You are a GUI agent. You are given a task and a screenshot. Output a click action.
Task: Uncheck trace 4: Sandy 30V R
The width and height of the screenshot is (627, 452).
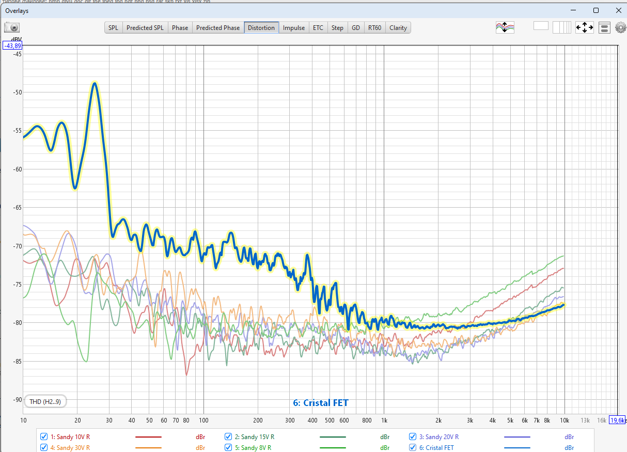44,448
